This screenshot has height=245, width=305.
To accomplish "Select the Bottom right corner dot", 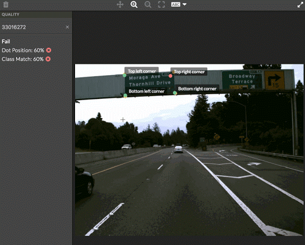I will [x=175, y=93].
